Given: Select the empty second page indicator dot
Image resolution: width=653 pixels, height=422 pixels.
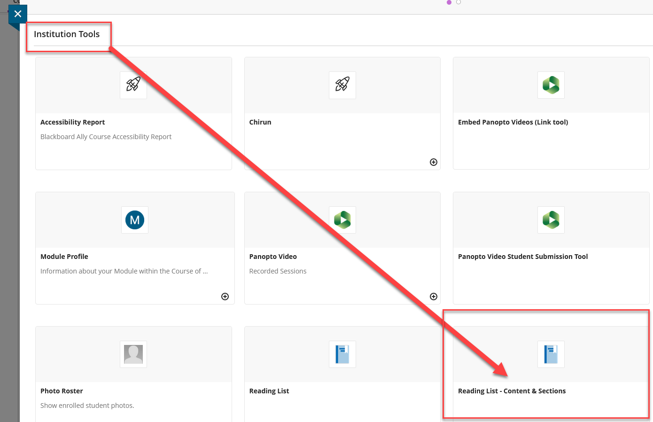Looking at the screenshot, I should [458, 2].
